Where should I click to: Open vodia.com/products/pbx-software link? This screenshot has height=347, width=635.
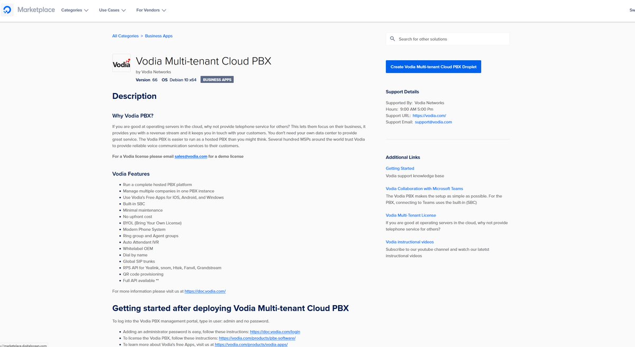tap(257, 338)
